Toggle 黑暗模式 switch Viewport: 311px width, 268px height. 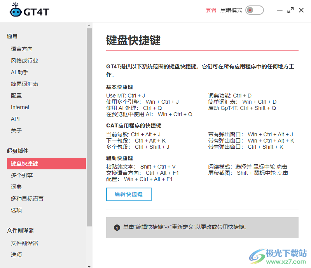coord(255,10)
